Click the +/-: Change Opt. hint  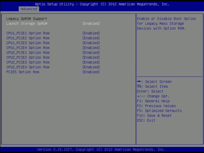pos(153,96)
